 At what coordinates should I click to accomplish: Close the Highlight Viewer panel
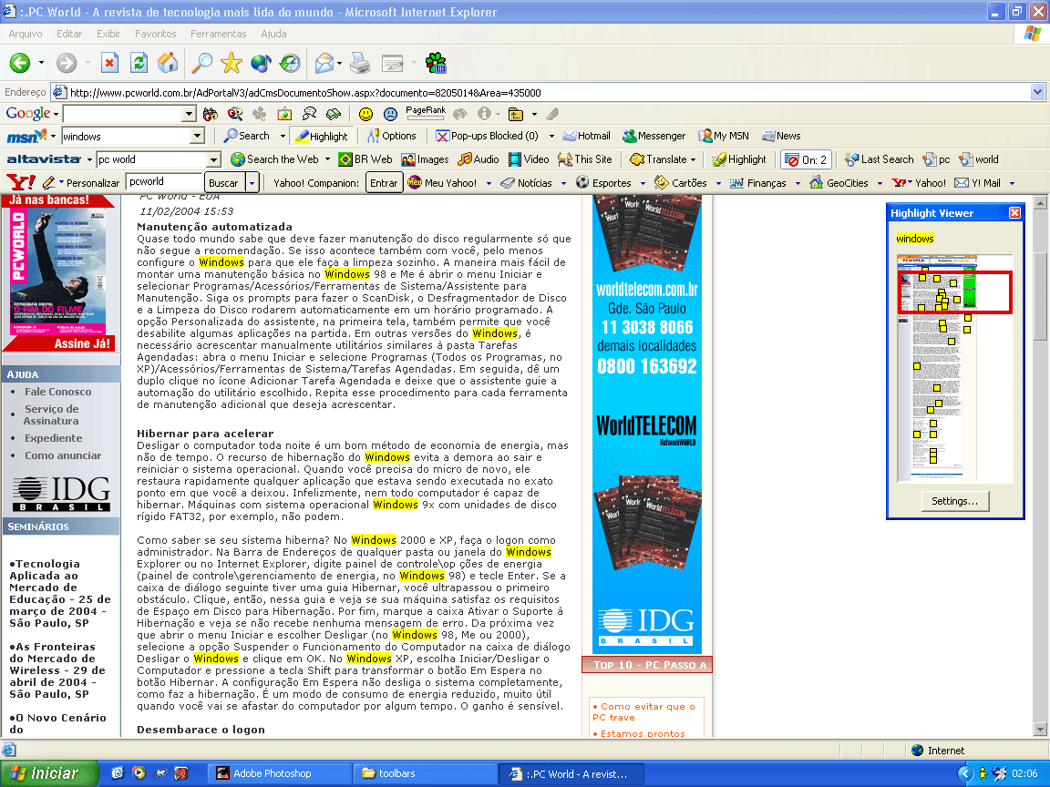[x=1014, y=213]
